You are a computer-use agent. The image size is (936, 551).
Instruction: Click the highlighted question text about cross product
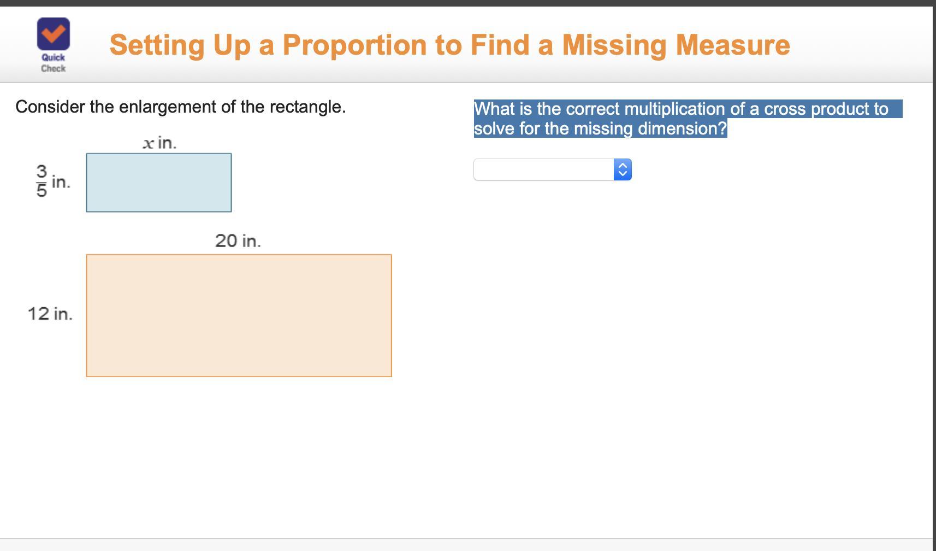(x=688, y=119)
